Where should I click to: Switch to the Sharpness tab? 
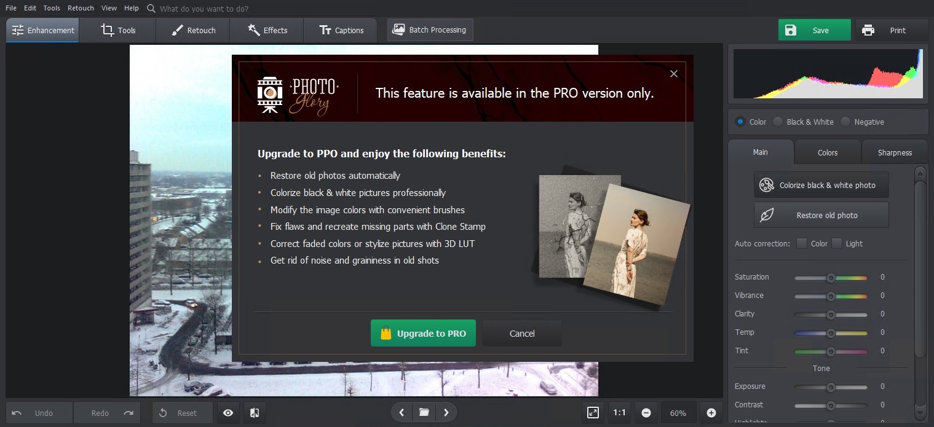[x=895, y=152]
